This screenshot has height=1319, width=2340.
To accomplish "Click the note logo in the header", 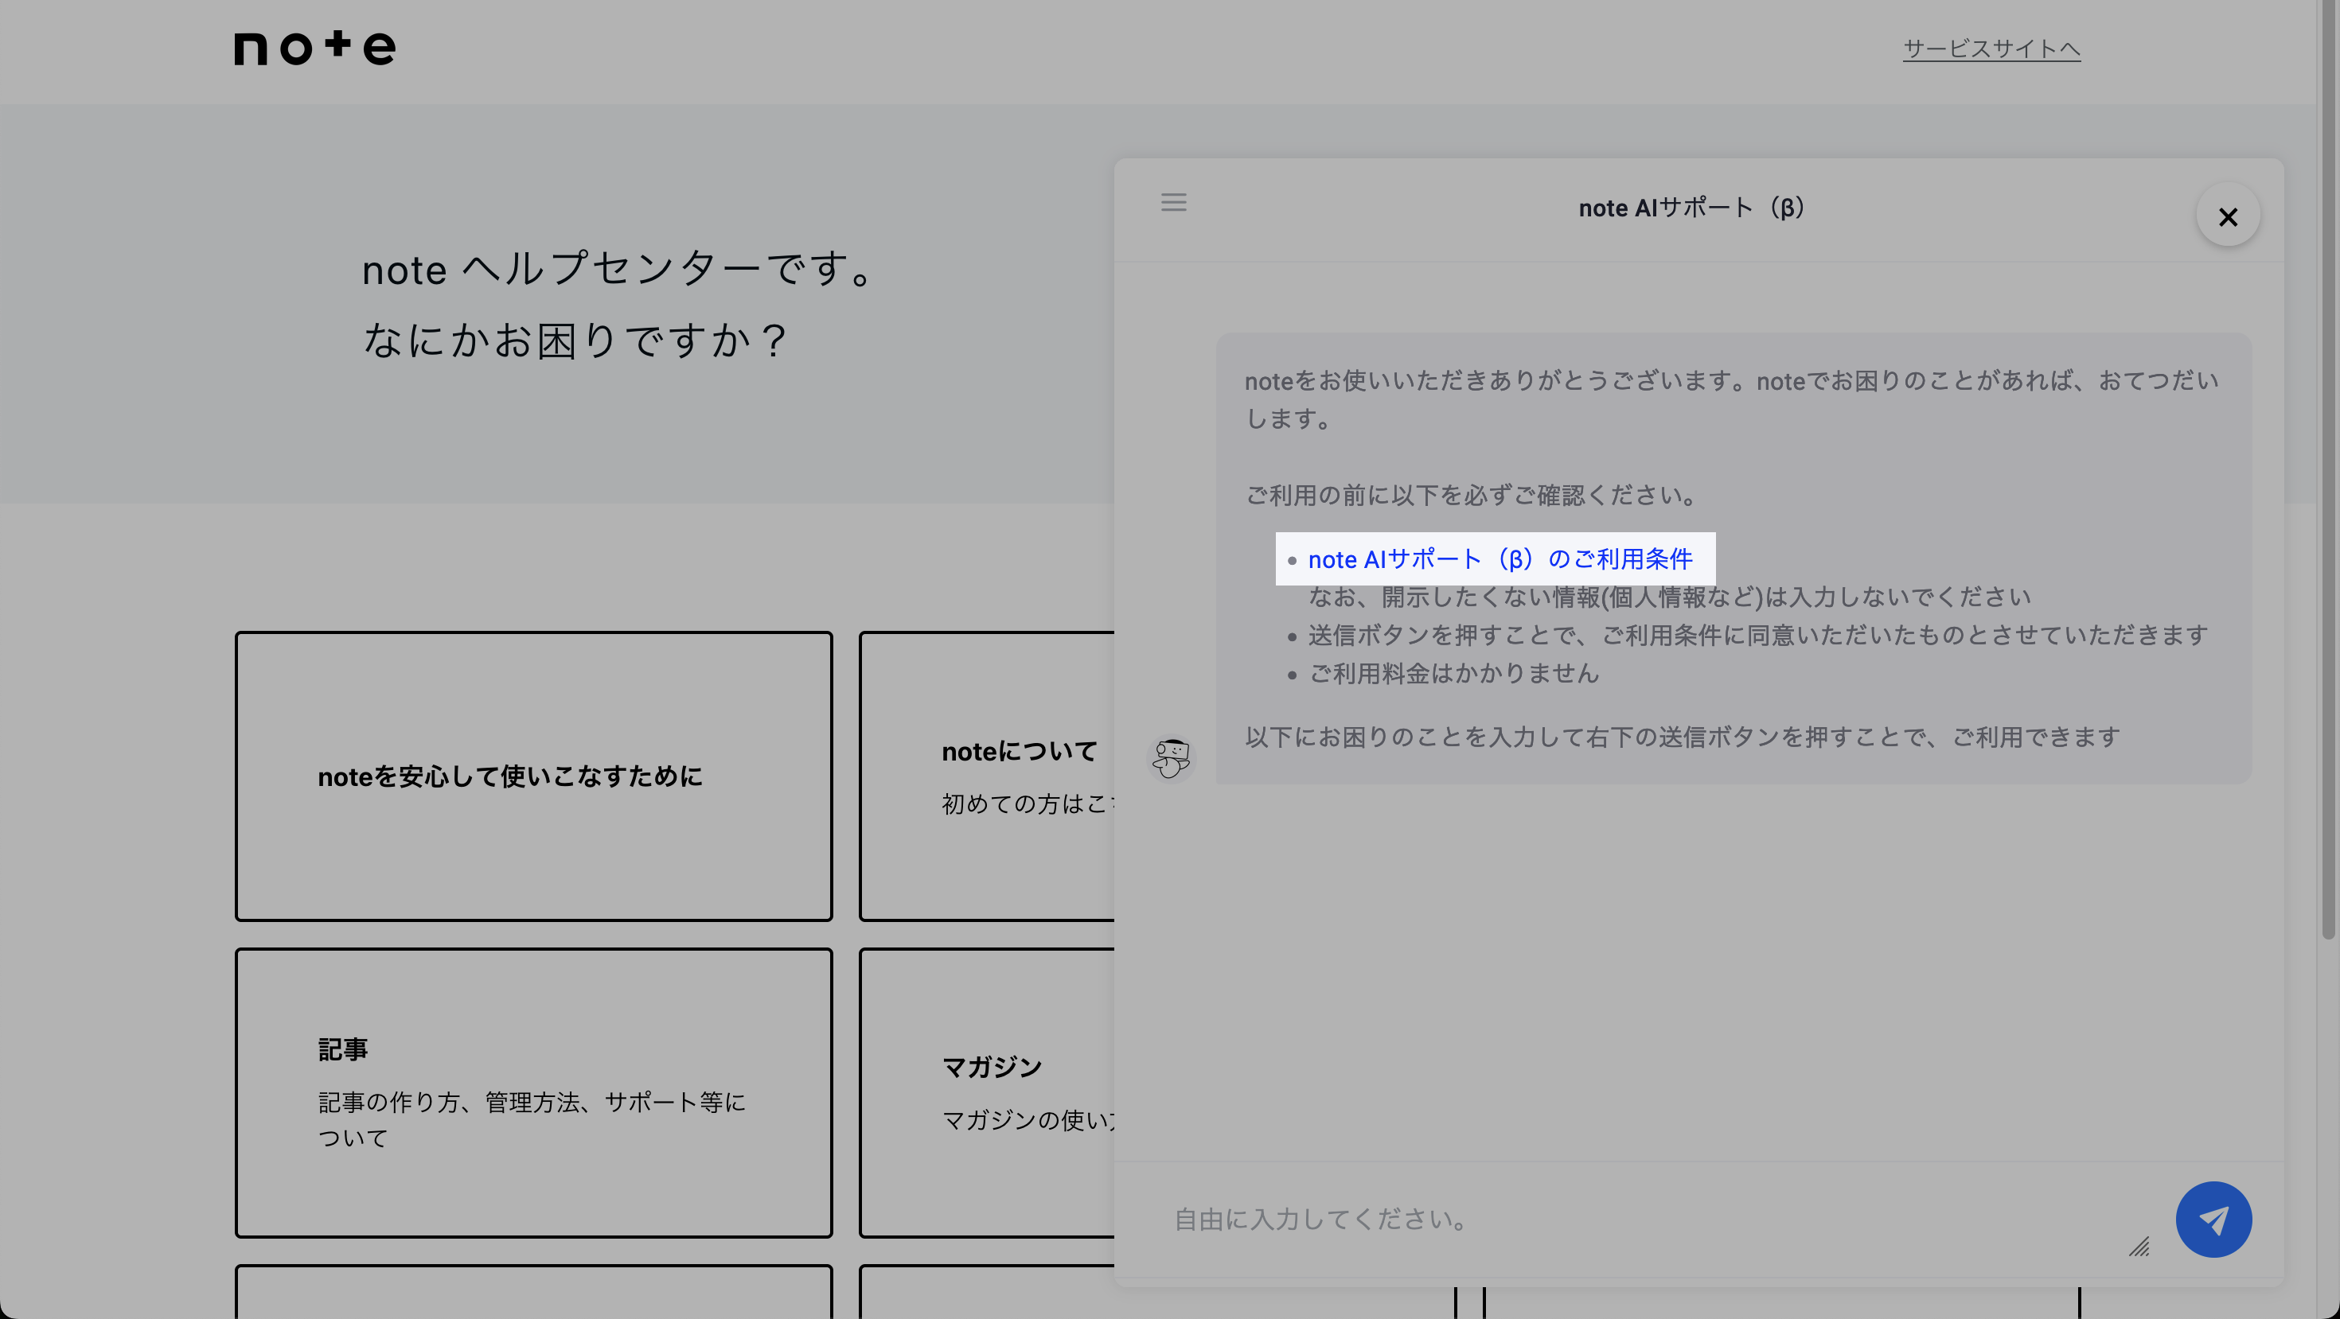I will (315, 47).
